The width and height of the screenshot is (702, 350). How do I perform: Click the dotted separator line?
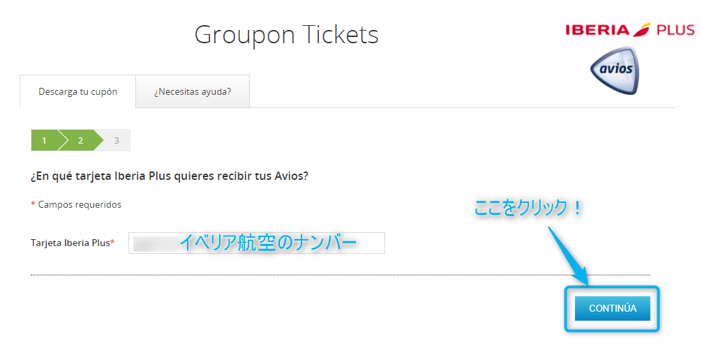(340, 275)
